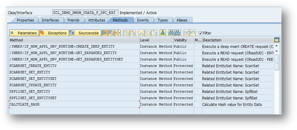Open the Exceptions view
The height and width of the screenshot is (130, 297).
[54, 33]
